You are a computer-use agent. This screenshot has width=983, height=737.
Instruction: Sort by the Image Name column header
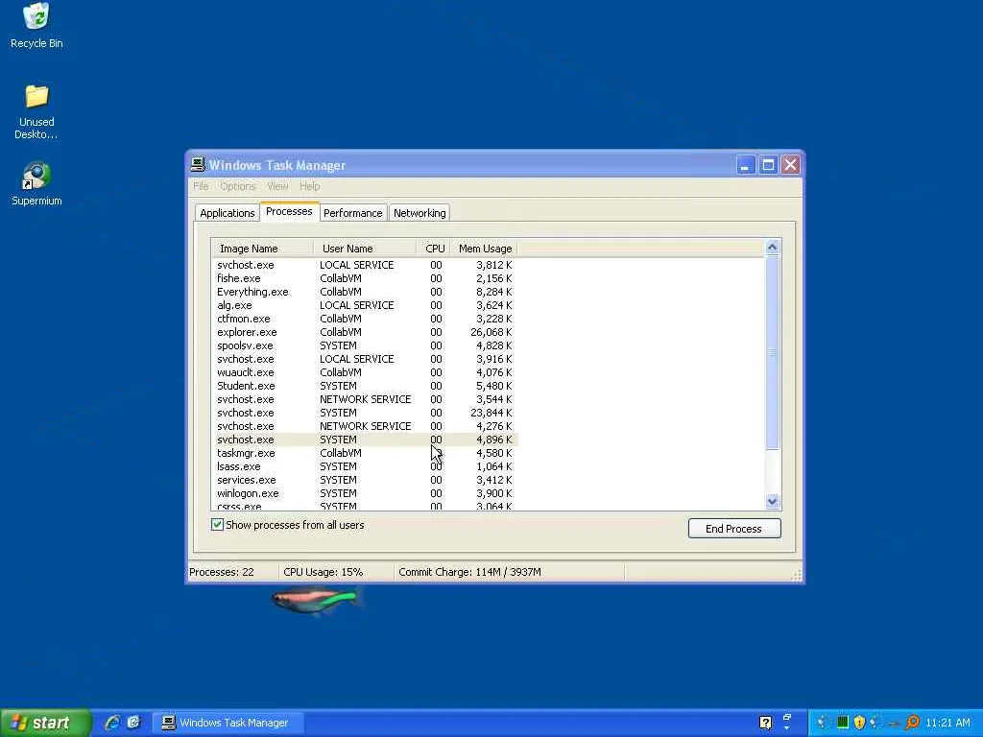262,249
